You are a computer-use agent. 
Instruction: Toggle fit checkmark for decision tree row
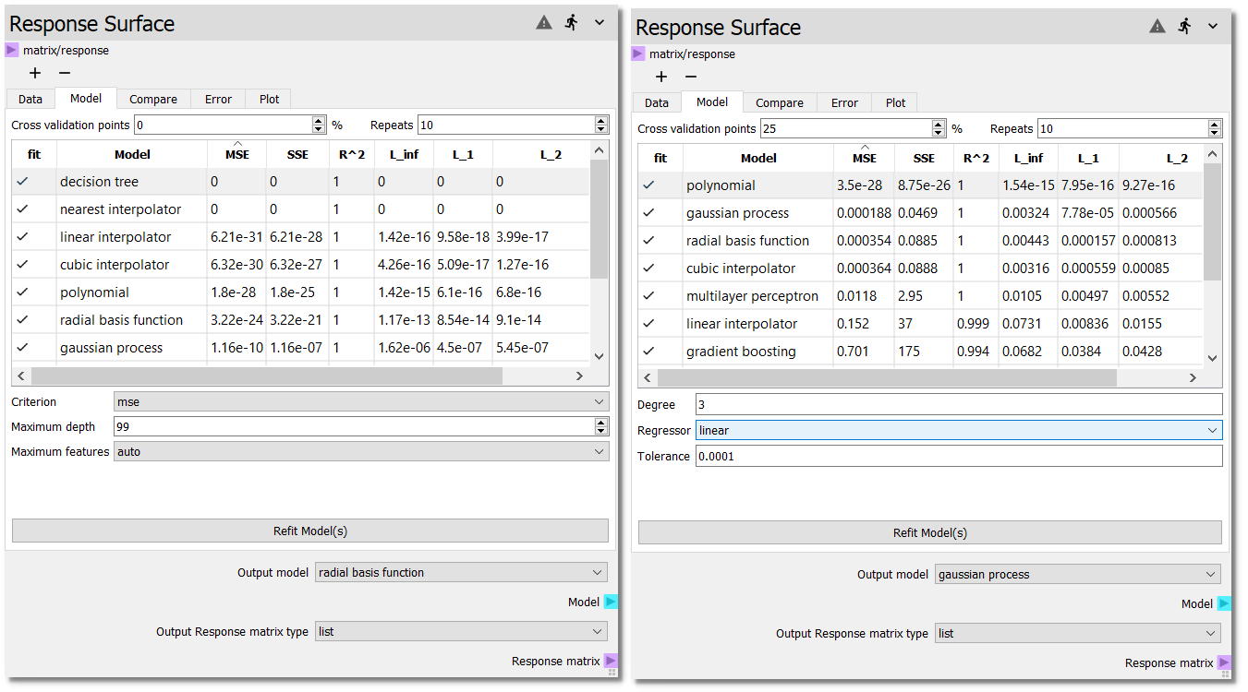tap(22, 182)
